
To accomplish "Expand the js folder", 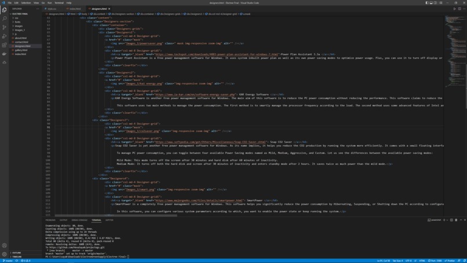I will point(16,34).
